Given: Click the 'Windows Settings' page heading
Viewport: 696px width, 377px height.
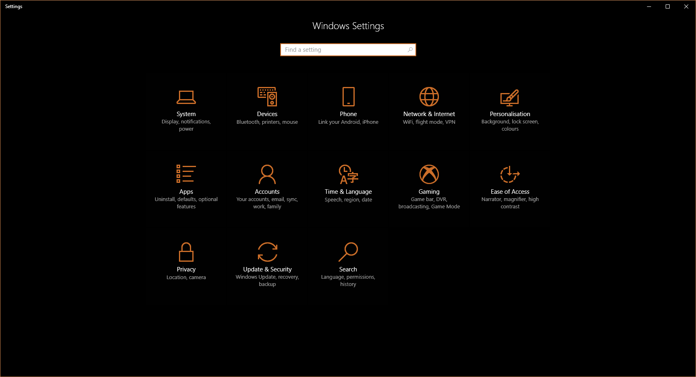Looking at the screenshot, I should click(348, 26).
